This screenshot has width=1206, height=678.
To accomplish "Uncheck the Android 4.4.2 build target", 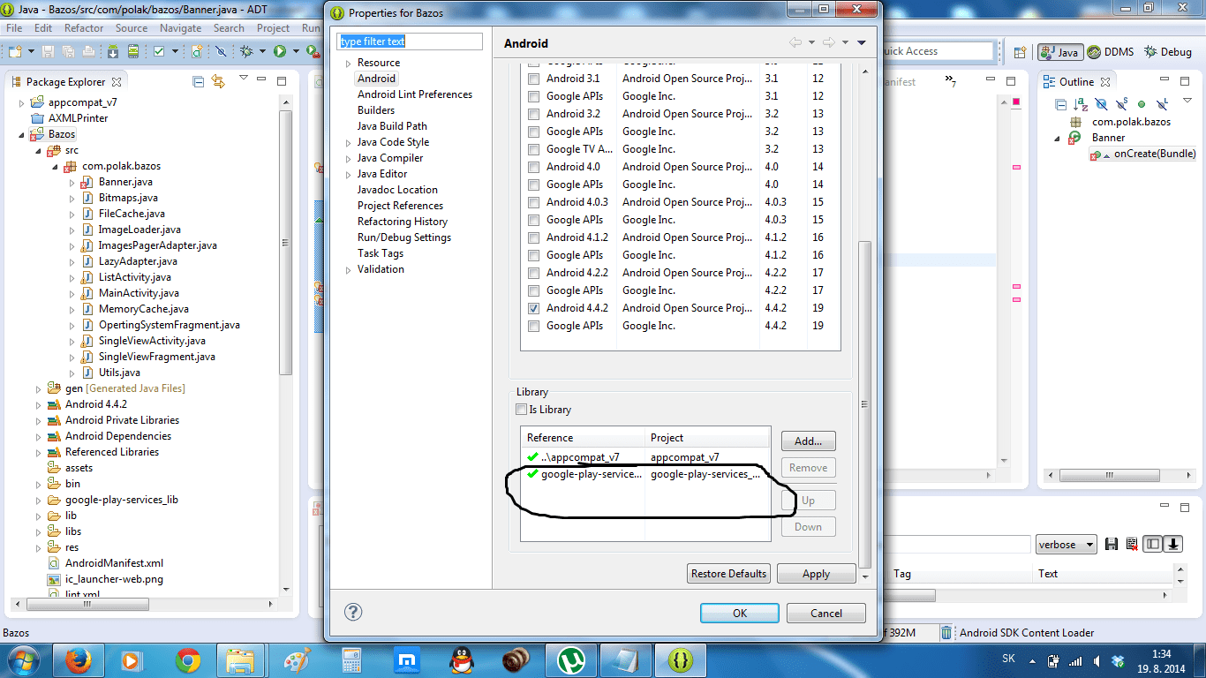I will [x=533, y=307].
